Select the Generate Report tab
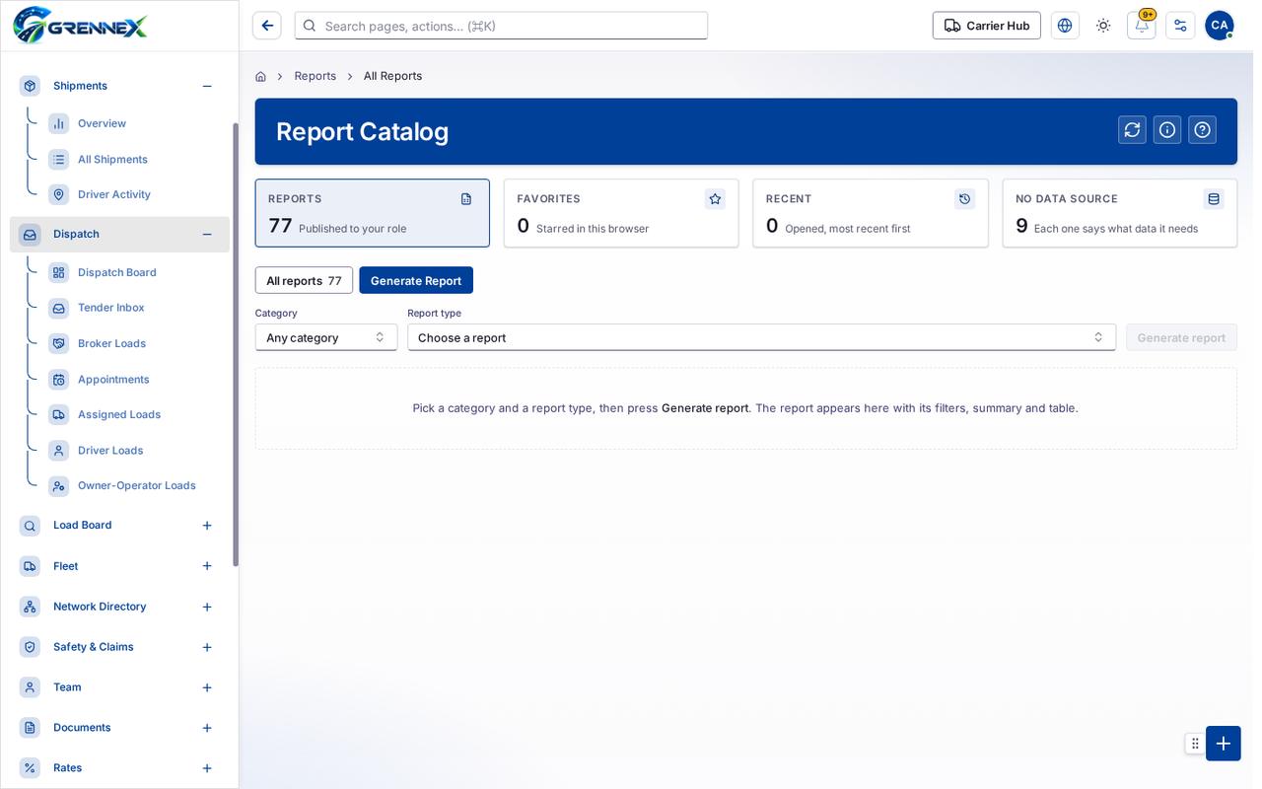The image size is (1262, 789). click(416, 280)
